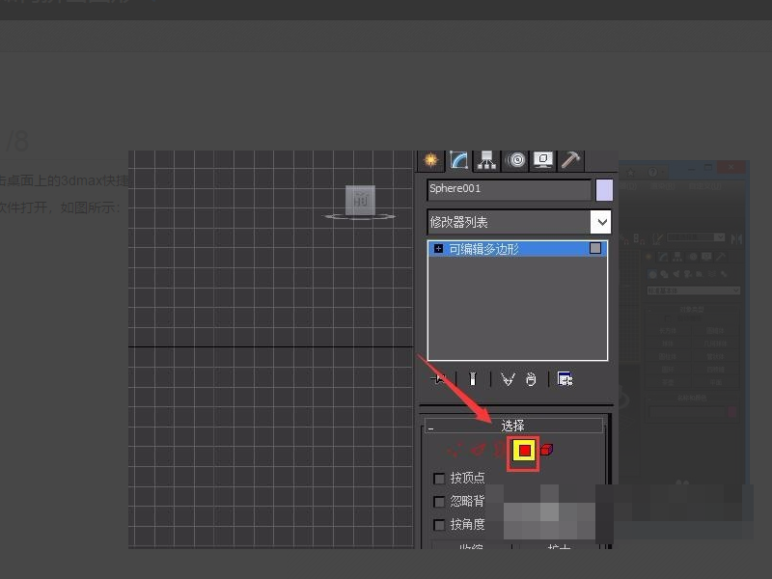Screen dimensions: 772x579
Task: Toggle Show End Result icon
Action: 473,378
